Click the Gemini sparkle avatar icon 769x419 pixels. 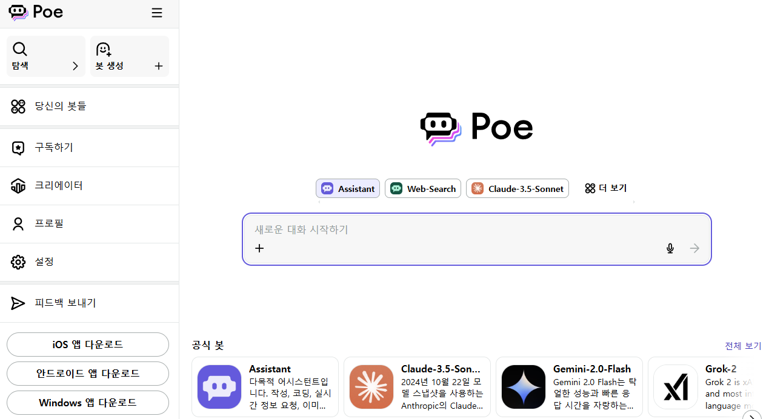click(524, 387)
